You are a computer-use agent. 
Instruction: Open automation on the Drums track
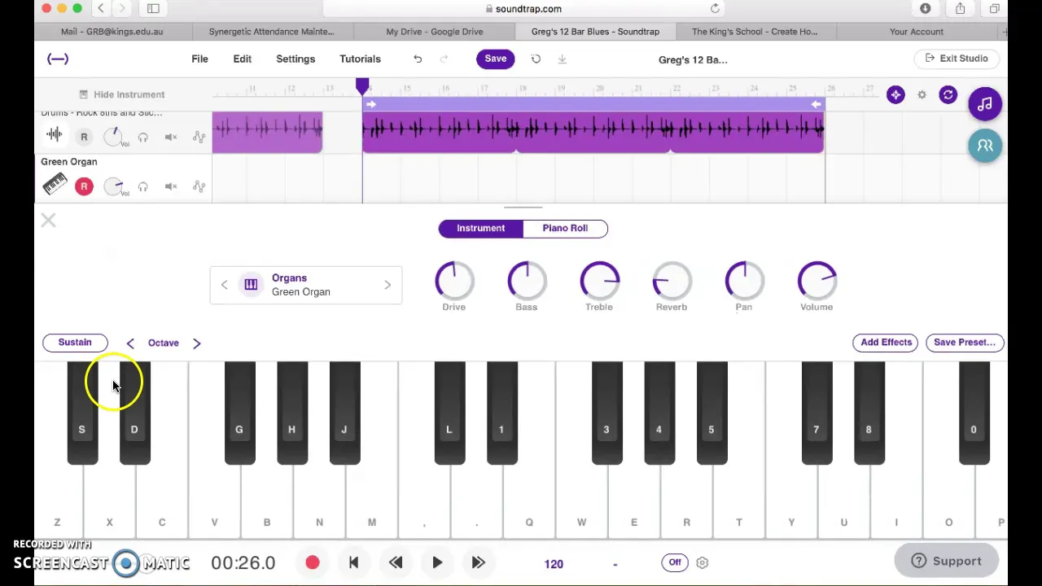coord(199,137)
